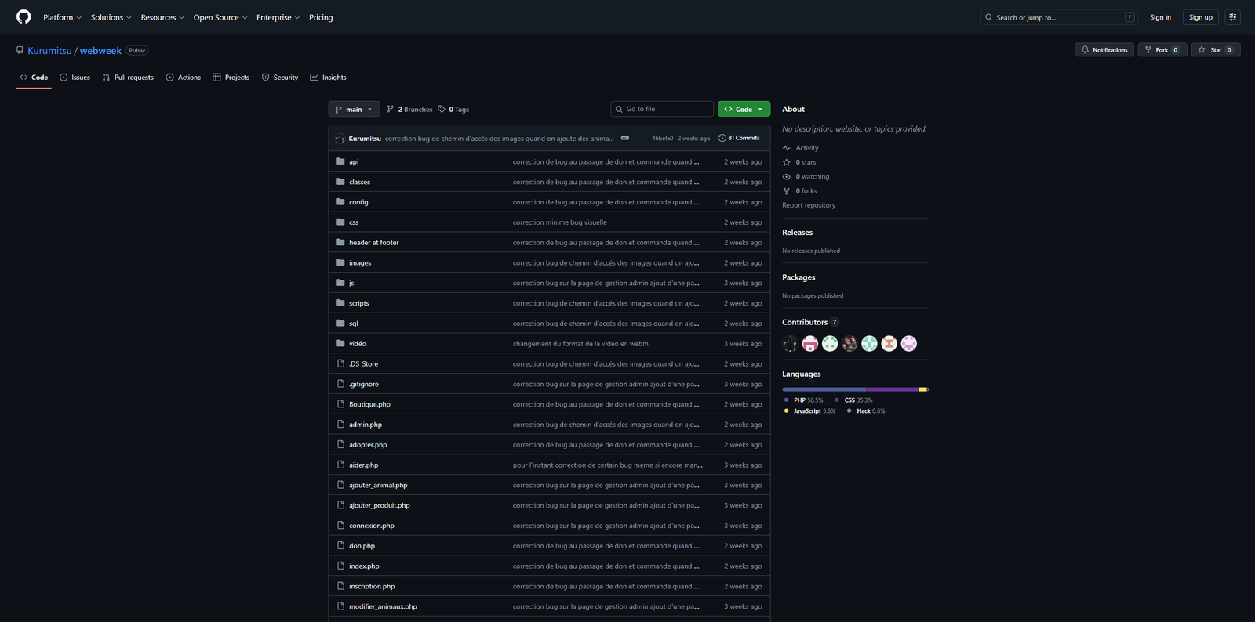Click the Sign in link
1255x622 pixels.
pos(1160,17)
